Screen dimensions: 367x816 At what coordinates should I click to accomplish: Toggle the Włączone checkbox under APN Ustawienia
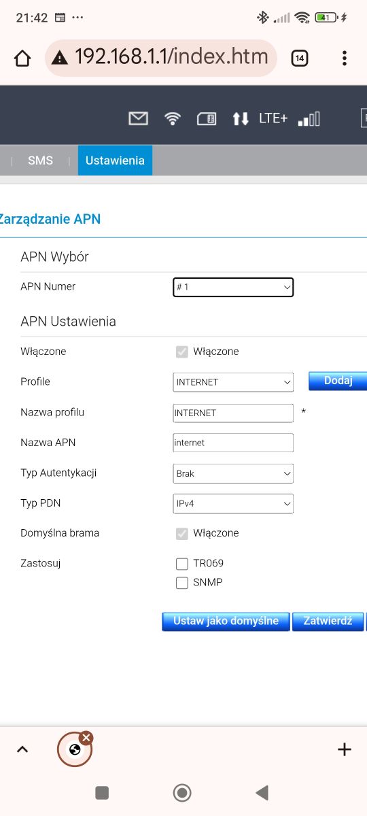181,352
